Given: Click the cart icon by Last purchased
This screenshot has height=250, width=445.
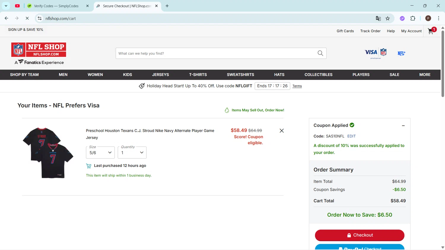Looking at the screenshot, I should 89,166.
